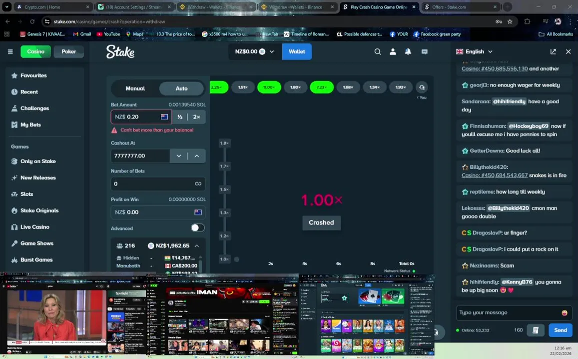Double the bet amount with 2×
This screenshot has width=578, height=359.
point(196,117)
